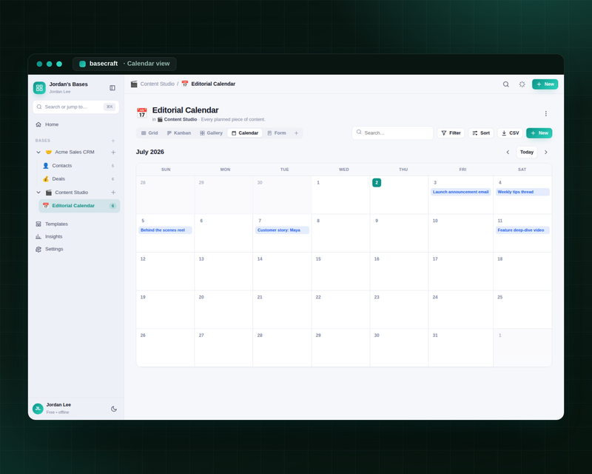Open Jordan Lee user profile avatar
Viewport: 592px width, 474px height.
click(38, 409)
